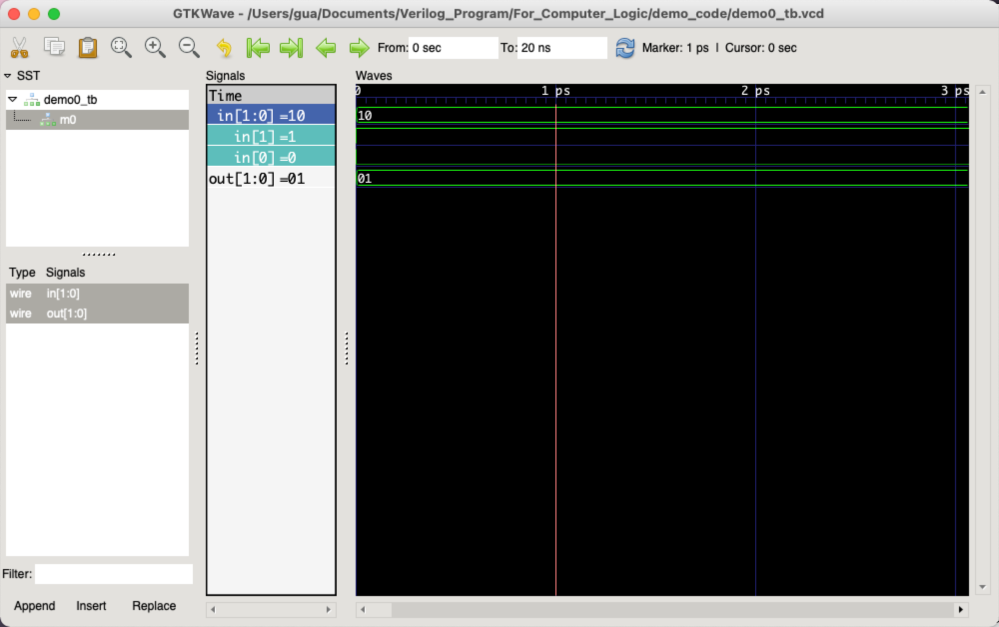Click the yellow minimize window button
This screenshot has height=627, width=999.
(34, 14)
